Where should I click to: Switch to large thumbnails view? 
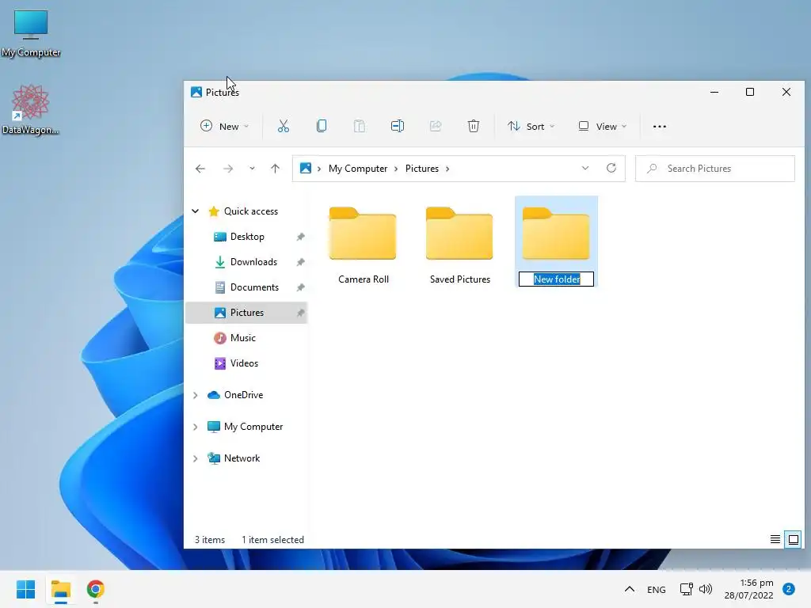(x=793, y=539)
